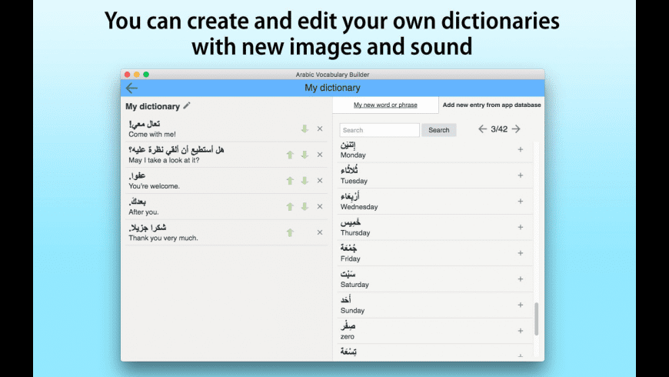Click the 3/42 page indicator
The width and height of the screenshot is (669, 377).
pos(499,129)
